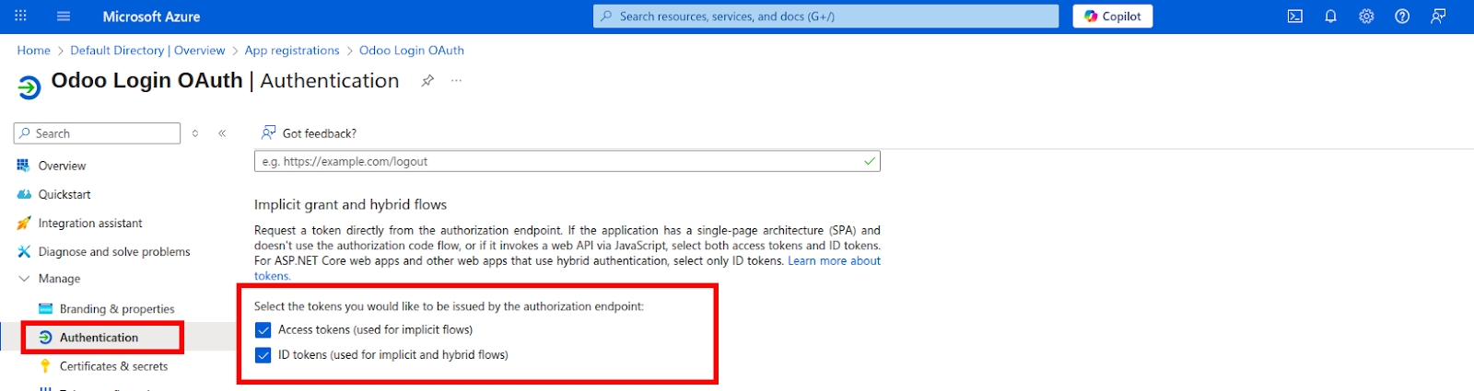This screenshot has height=391, width=1474.
Task: Open Copilot
Action: coord(1112,17)
